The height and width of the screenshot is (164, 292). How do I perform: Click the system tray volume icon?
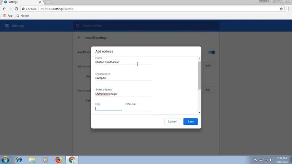(271, 160)
